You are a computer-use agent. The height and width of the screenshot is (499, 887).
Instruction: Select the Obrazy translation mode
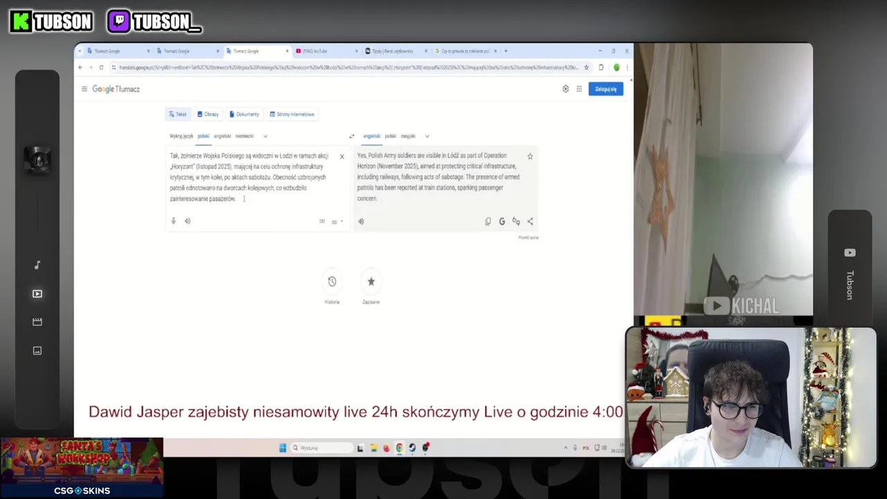pos(208,114)
